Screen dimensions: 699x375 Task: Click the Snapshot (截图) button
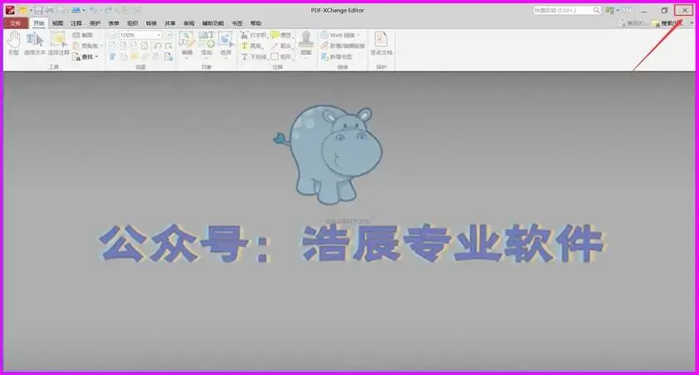point(83,35)
